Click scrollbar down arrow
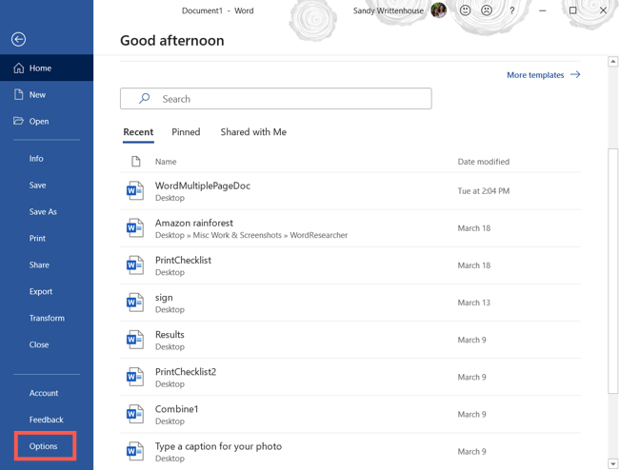This screenshot has height=470, width=619. point(612,463)
